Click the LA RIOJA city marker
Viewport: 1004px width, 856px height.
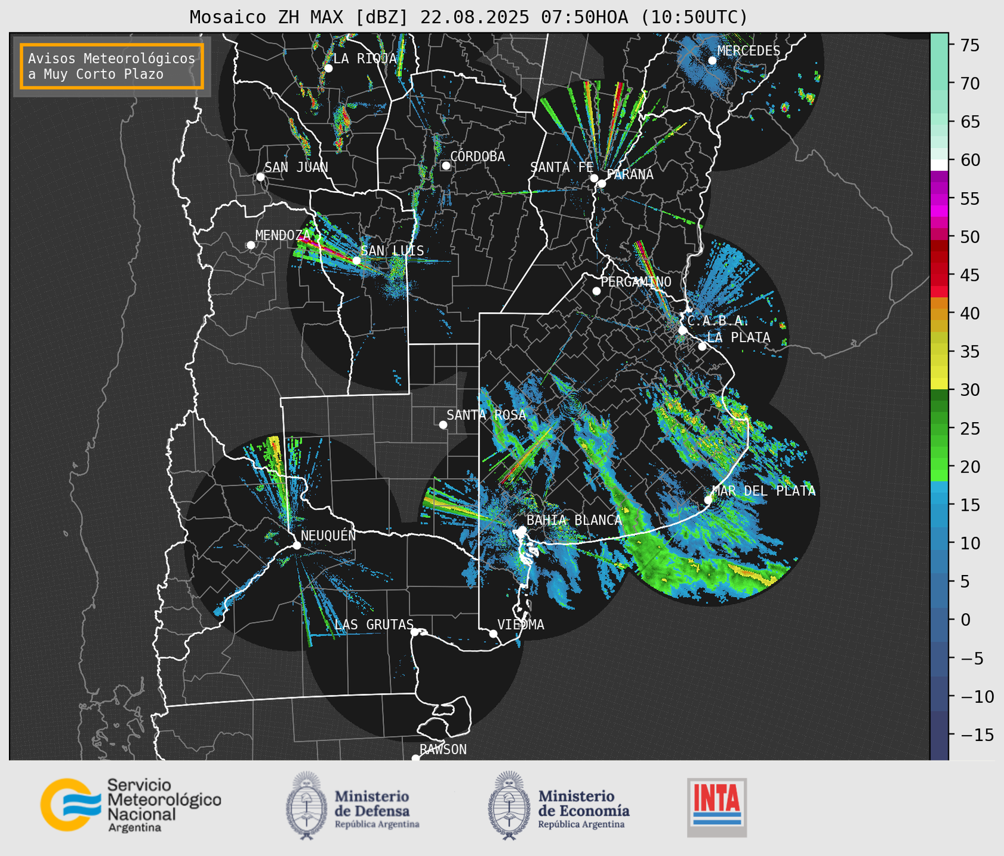(x=328, y=68)
